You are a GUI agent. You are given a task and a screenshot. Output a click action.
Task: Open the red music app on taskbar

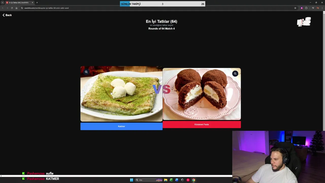click(x=188, y=180)
